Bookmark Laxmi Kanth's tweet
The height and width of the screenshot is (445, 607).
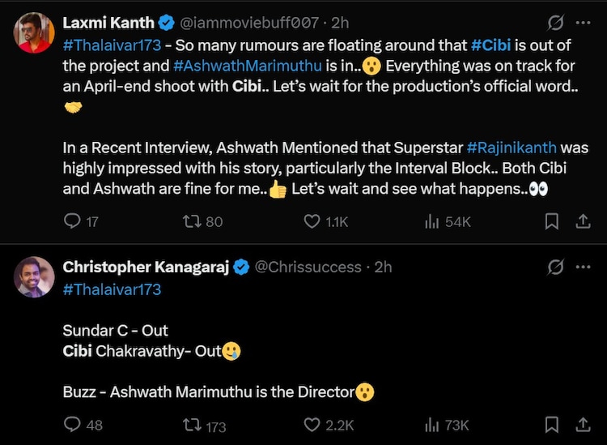coord(552,221)
